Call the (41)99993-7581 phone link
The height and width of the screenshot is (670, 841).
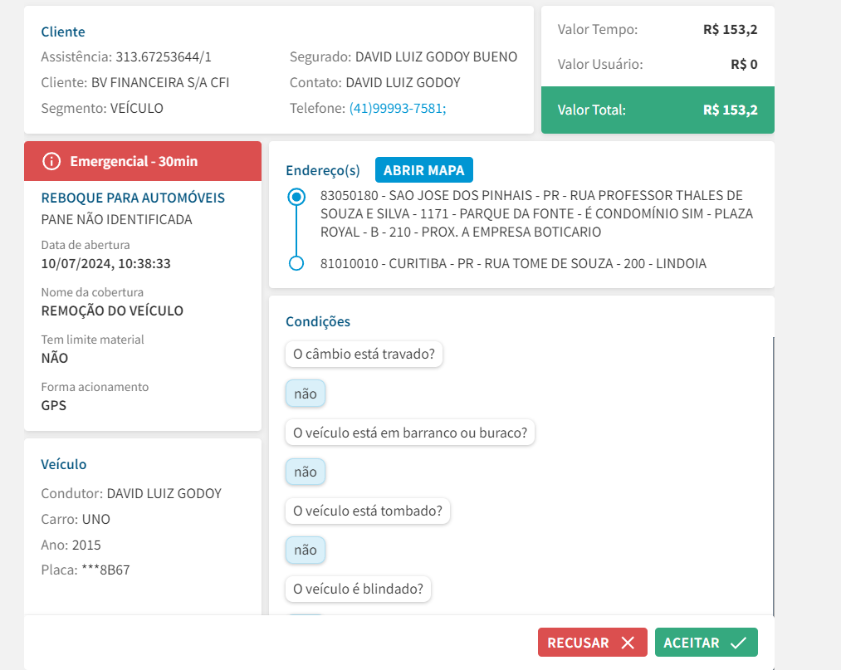coord(398,108)
